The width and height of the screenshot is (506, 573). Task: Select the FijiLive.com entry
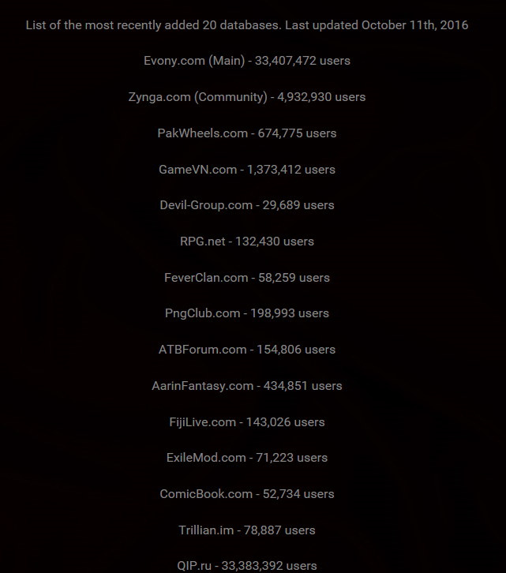point(247,422)
